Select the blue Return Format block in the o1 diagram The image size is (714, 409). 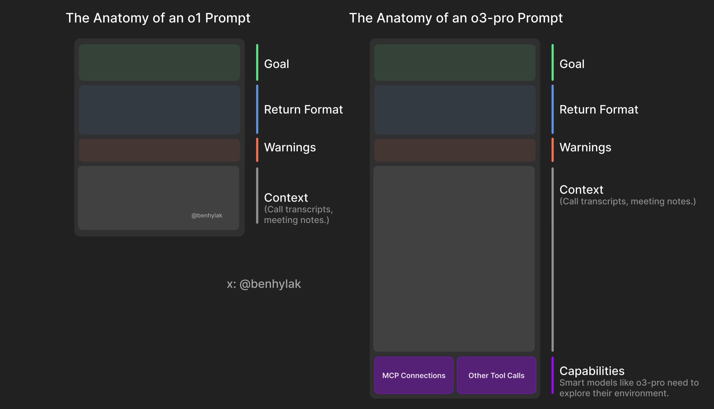(159, 109)
